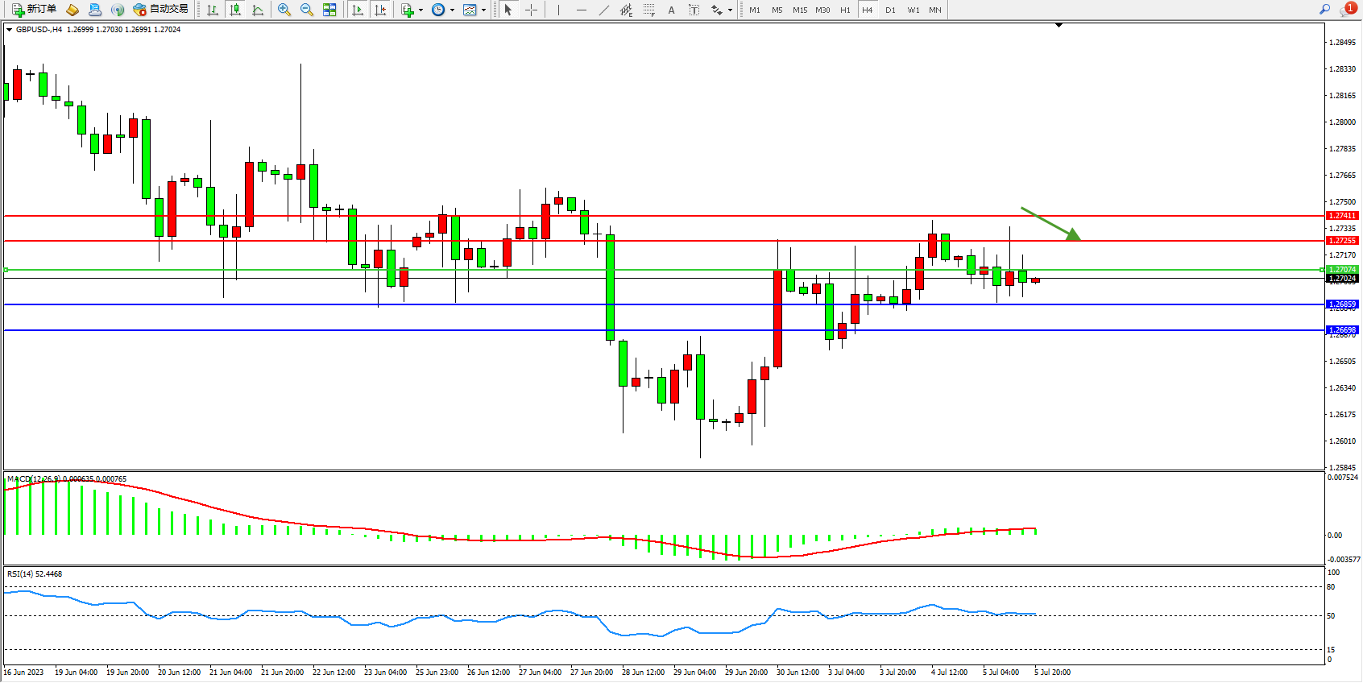The height and width of the screenshot is (683, 1363).
Task: Toggle chart auto scroll
Action: [358, 10]
